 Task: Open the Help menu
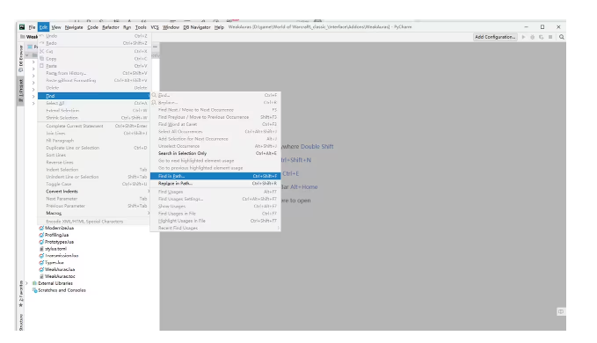[219, 27]
